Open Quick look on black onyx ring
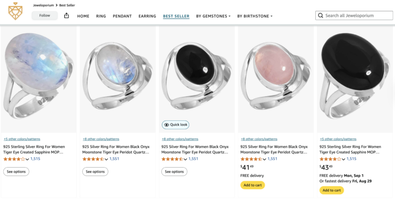The image size is (395, 199). (x=175, y=124)
